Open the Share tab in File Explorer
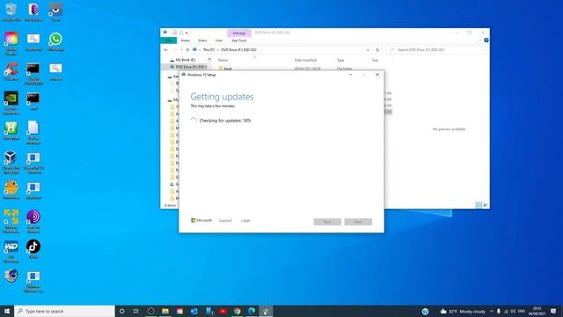Screen dimensions: 563x317 pyautogui.click(x=202, y=41)
